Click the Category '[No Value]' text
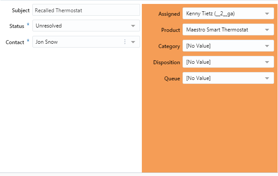This screenshot has height=176, width=278. [198, 46]
